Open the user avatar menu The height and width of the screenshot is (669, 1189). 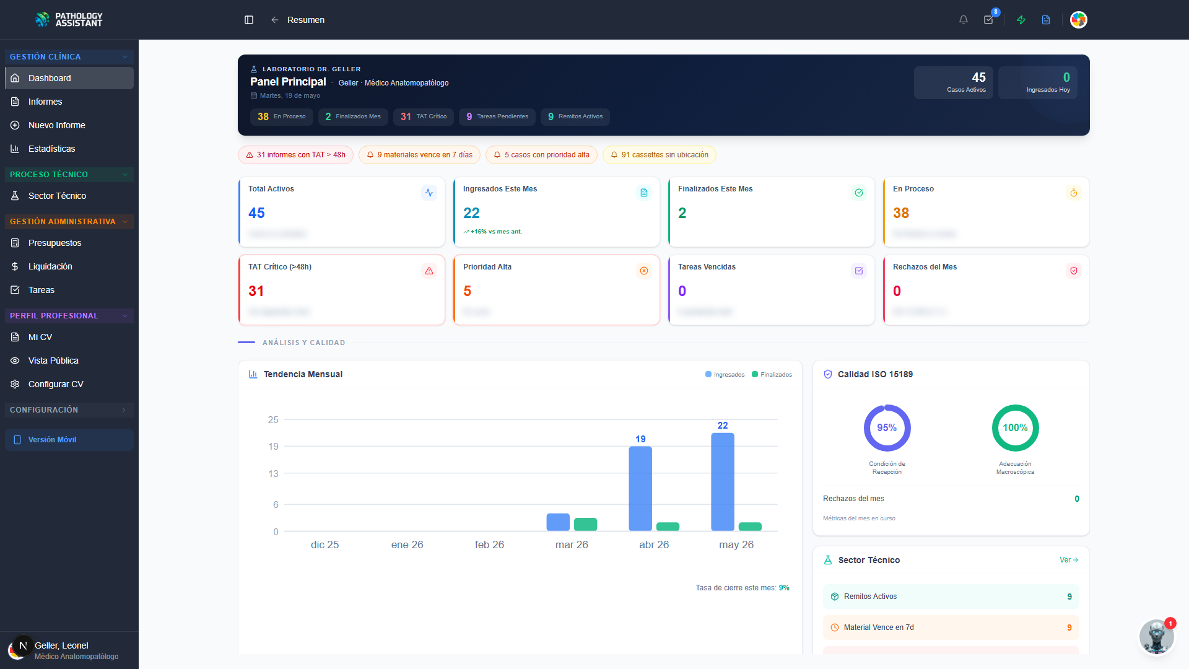pos(1079,20)
